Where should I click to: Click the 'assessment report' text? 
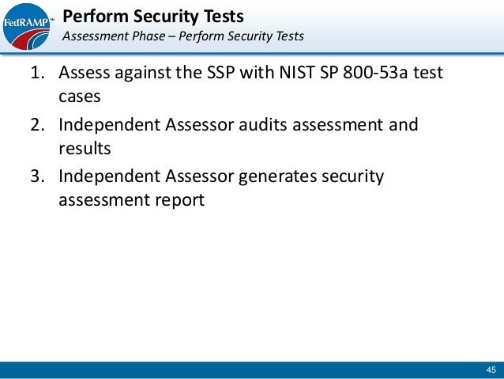point(131,201)
